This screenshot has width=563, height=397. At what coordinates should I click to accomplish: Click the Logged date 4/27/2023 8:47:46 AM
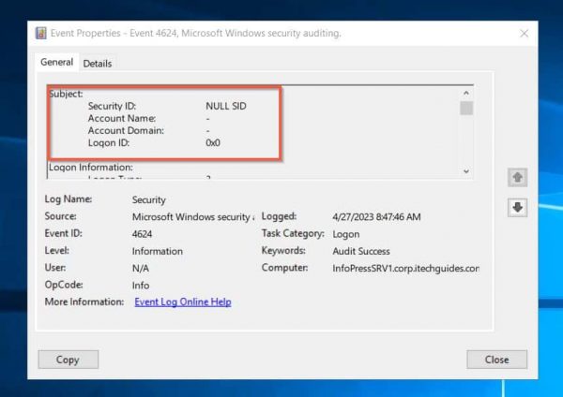376,217
